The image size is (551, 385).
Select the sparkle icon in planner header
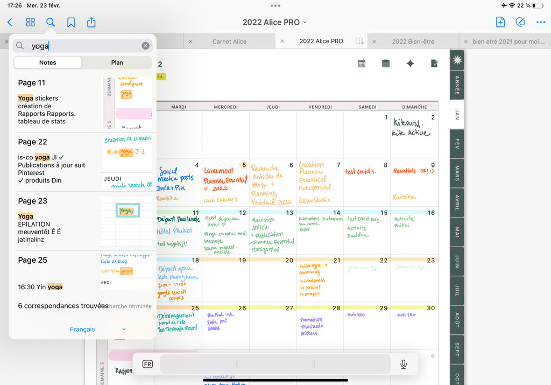coord(410,63)
